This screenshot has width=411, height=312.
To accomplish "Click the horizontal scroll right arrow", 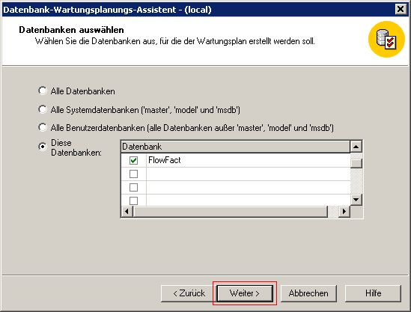I will click(344, 212).
